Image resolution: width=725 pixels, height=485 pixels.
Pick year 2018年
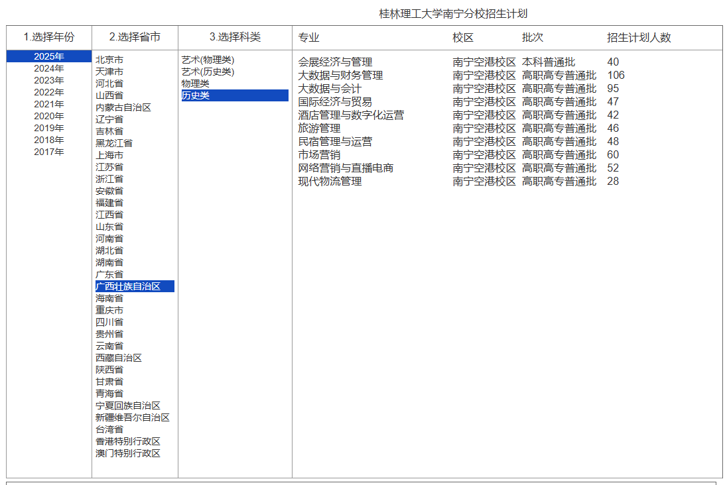[49, 140]
